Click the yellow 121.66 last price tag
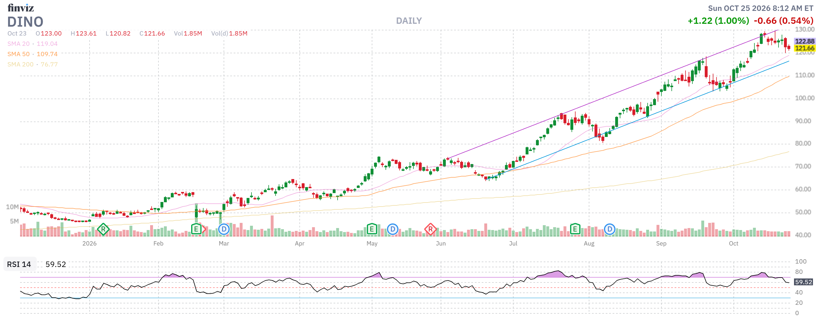Viewport: 821px width, 322px height. [x=804, y=48]
